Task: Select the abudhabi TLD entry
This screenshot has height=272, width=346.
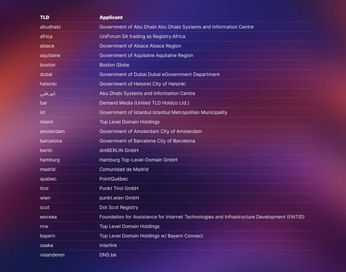Action: click(50, 27)
